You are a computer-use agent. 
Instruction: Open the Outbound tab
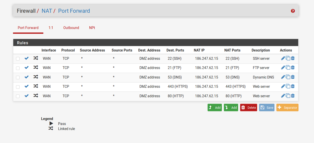[71, 28]
